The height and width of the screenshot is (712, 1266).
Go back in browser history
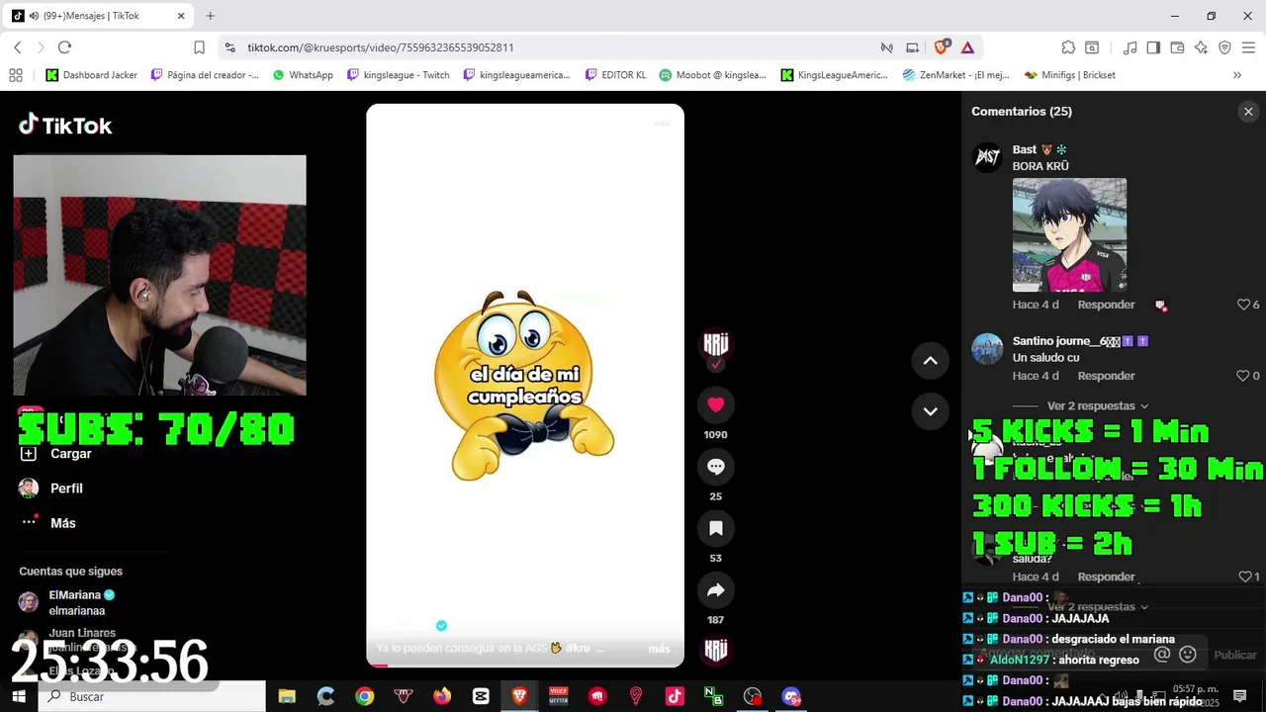(18, 47)
